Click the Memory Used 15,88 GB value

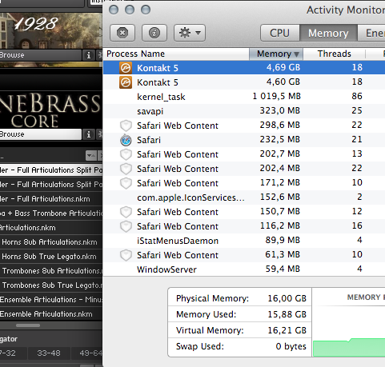point(287,314)
